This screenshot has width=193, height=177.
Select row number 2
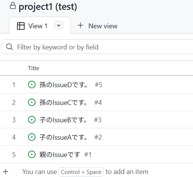[x=14, y=102]
